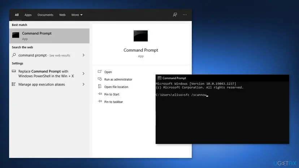Open command prompt web results
The width and height of the screenshot is (299, 168).
click(44, 55)
